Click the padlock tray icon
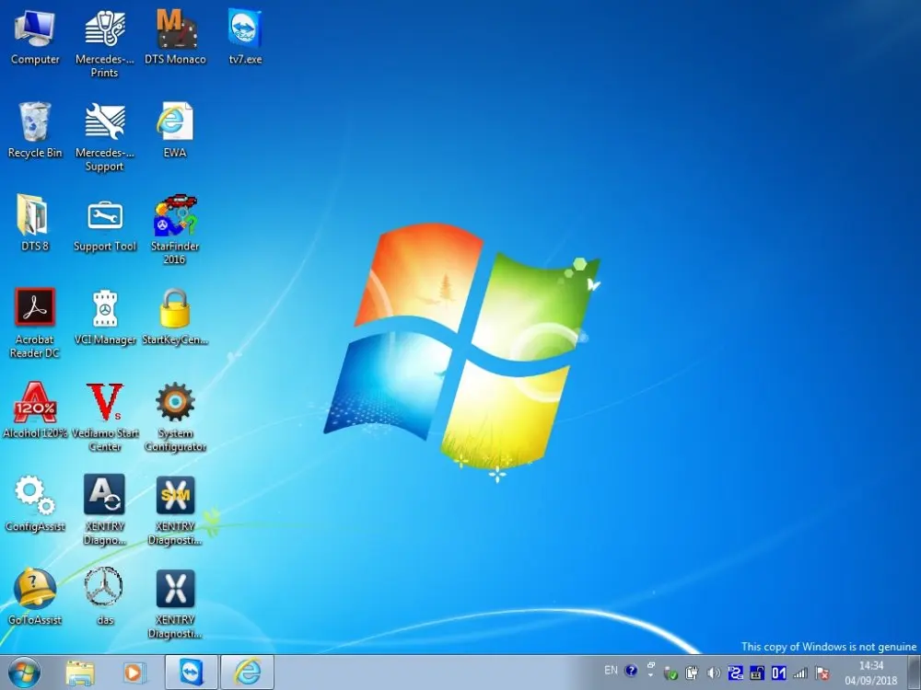Screen dimensions: 921x690 [757, 673]
